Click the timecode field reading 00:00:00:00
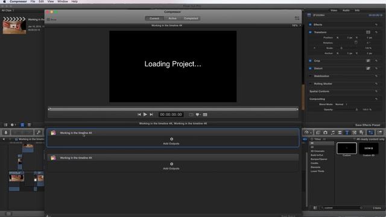This screenshot has height=217, width=386. (x=171, y=115)
